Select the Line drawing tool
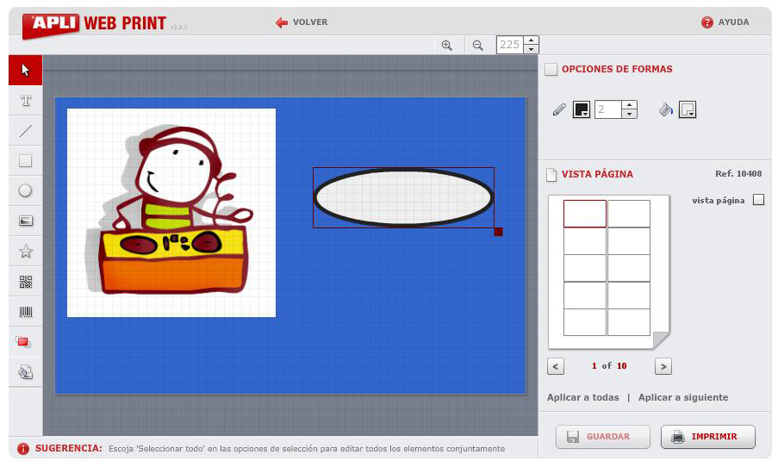The image size is (778, 467). coord(25,131)
